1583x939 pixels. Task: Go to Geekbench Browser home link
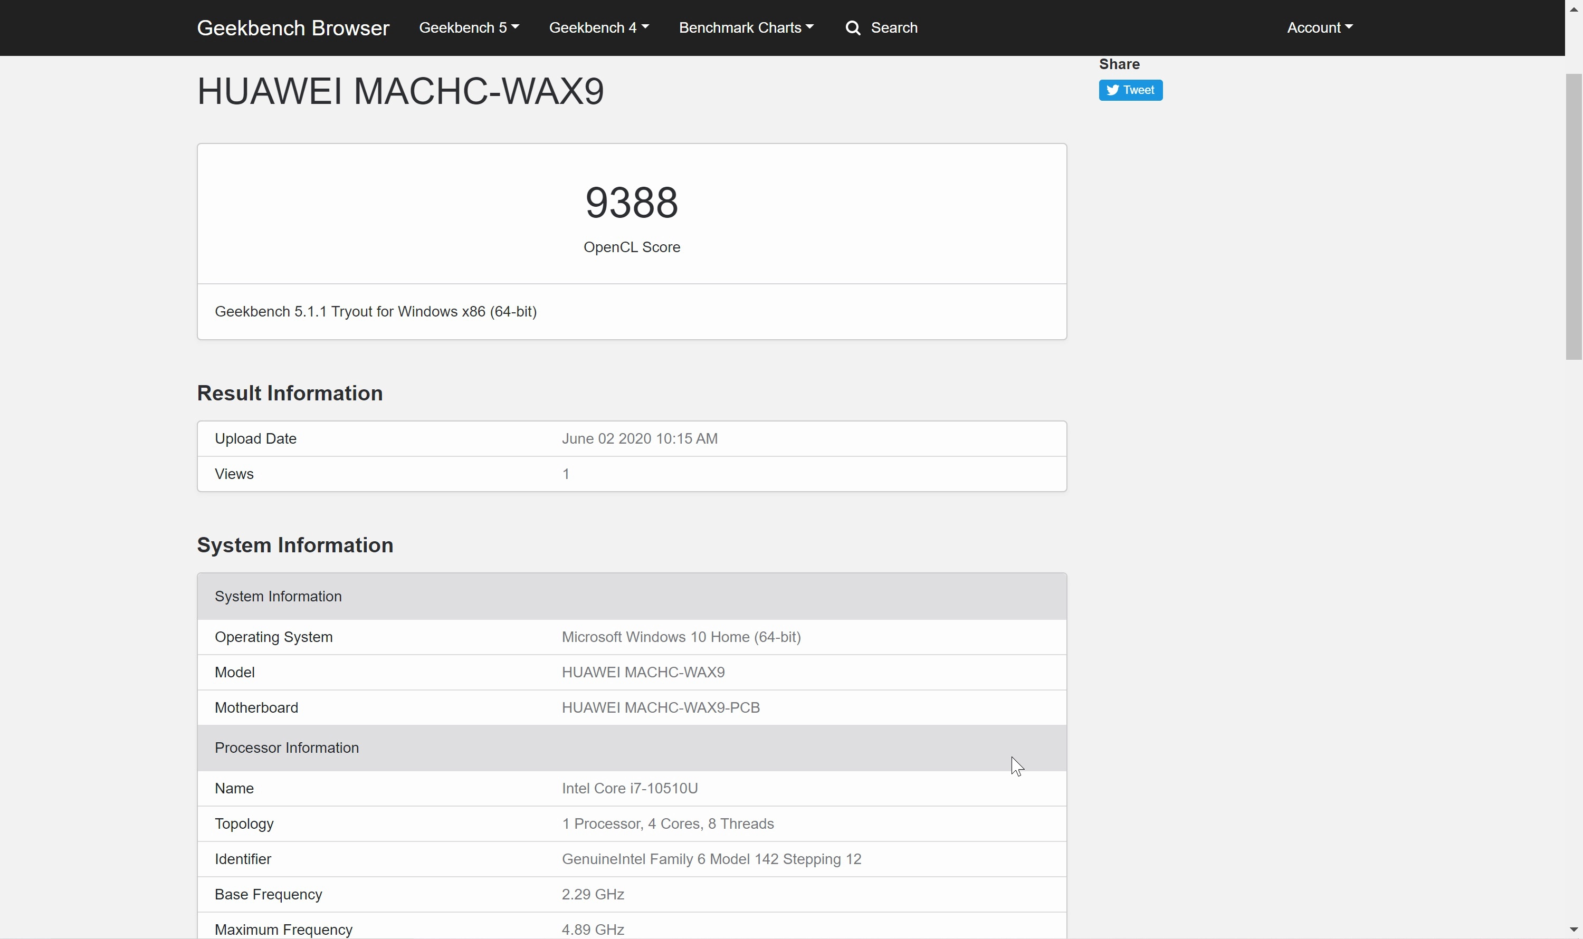click(x=293, y=28)
